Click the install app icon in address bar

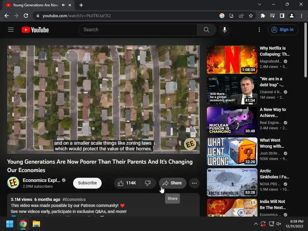point(232,16)
